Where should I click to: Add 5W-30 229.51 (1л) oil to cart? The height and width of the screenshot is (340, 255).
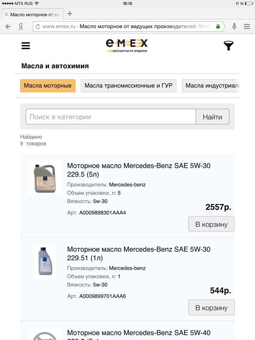pyautogui.click(x=211, y=308)
